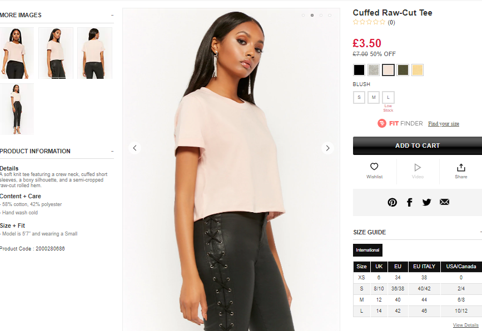The width and height of the screenshot is (482, 331).
Task: Open Find your size link
Action: click(443, 123)
